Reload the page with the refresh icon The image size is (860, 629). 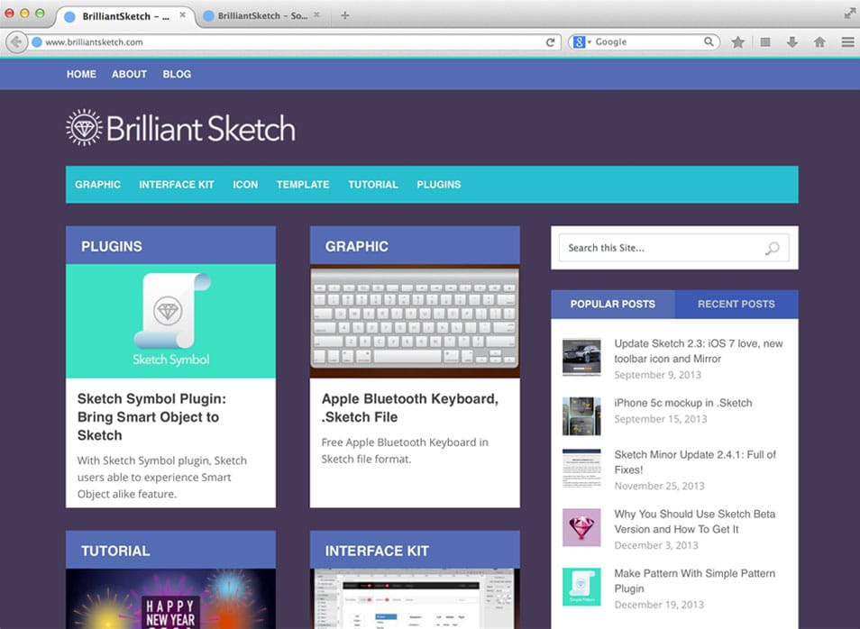coord(550,42)
